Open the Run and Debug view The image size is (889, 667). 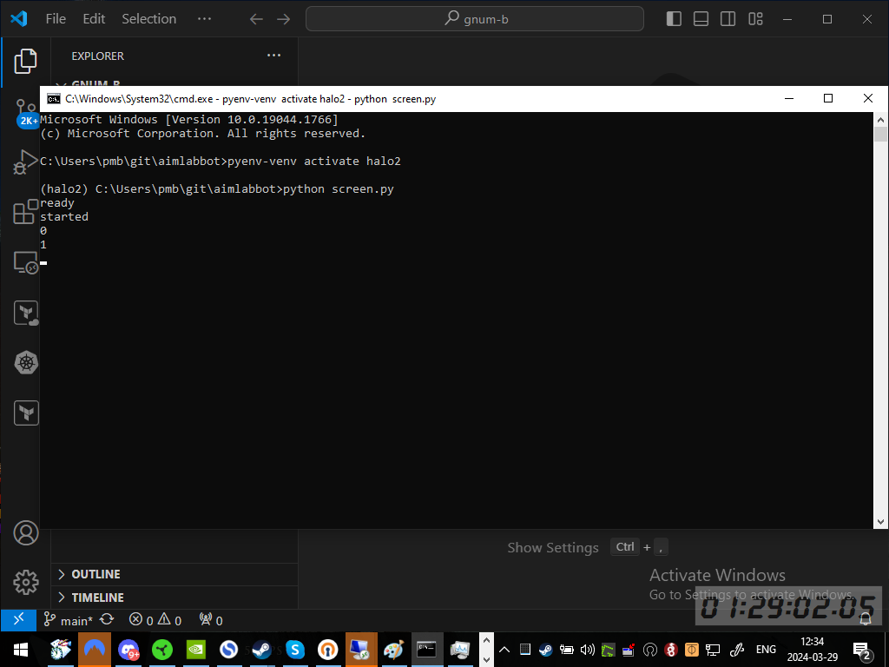(25, 163)
